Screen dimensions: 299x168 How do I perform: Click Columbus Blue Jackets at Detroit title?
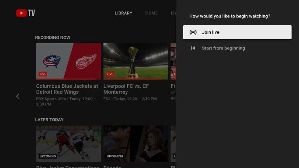[67, 89]
